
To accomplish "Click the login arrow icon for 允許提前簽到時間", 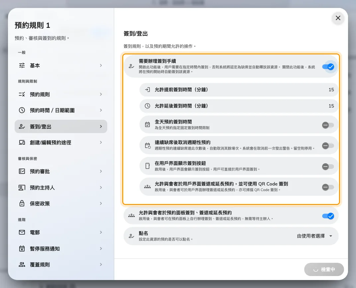I will [147, 90].
